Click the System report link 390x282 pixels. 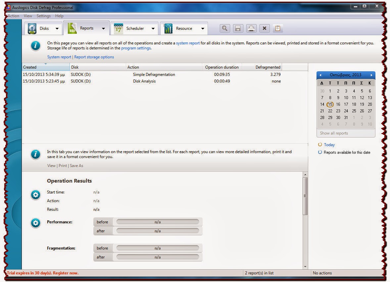tap(59, 57)
